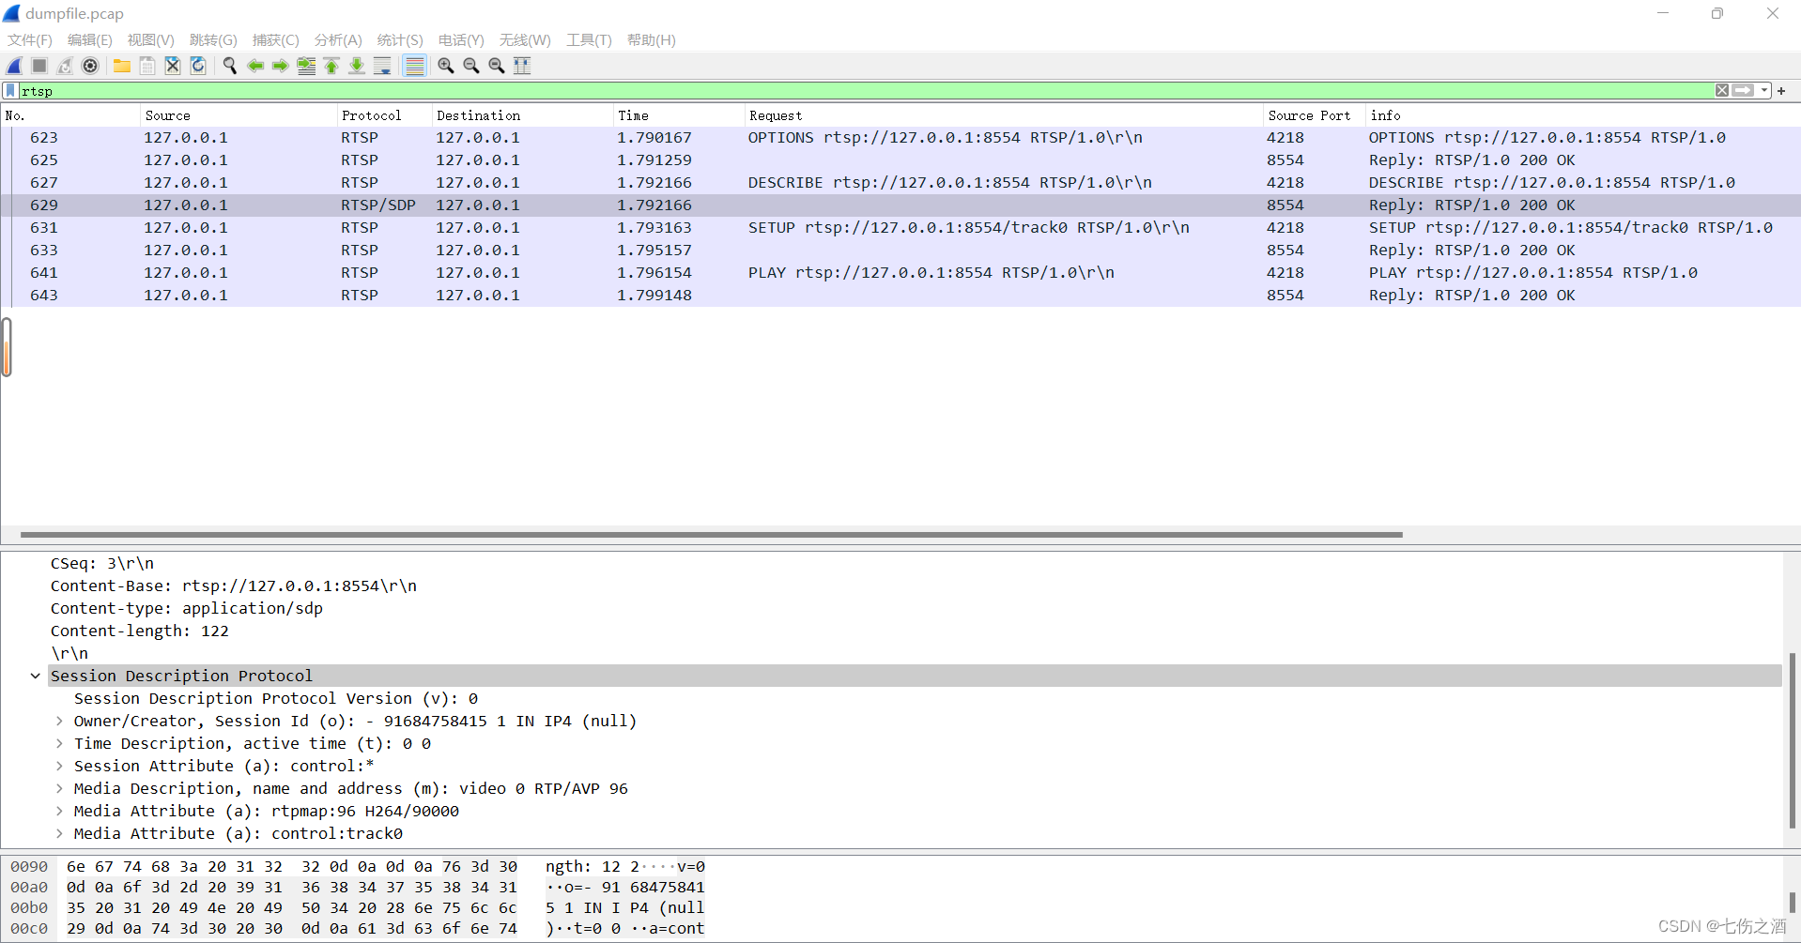Select packet 627 DESCRIBE request row
This screenshot has height=943, width=1801.
(x=901, y=182)
